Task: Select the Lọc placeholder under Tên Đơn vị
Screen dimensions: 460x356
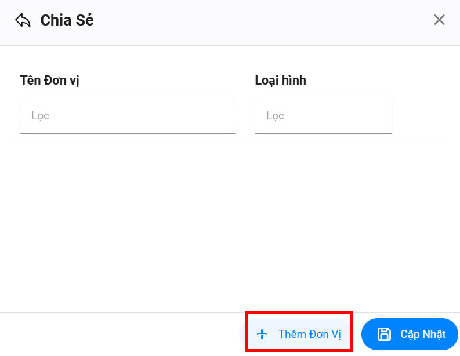Action: 41,116
